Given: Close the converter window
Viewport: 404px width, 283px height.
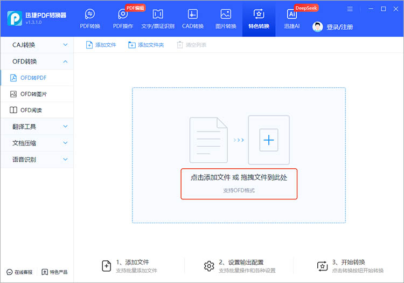Looking at the screenshot, I should [x=396, y=9].
